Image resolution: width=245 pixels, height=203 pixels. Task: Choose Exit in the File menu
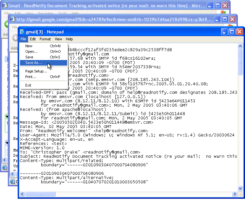(28, 85)
